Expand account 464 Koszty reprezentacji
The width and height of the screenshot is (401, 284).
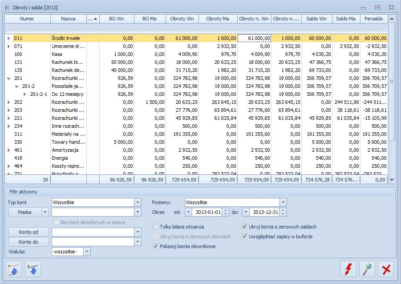9,166
